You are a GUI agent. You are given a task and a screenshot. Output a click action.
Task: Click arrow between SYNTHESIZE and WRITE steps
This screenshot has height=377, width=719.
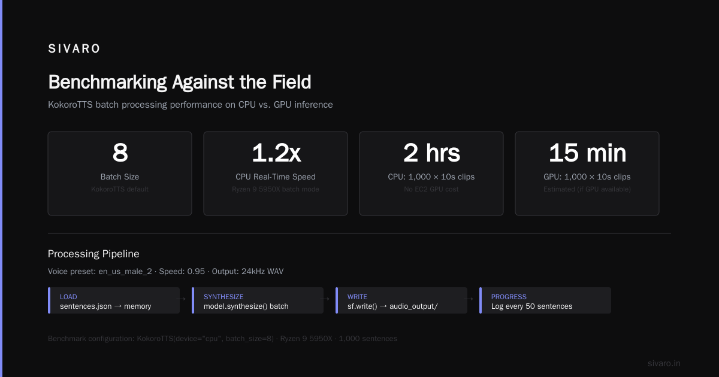click(325, 297)
